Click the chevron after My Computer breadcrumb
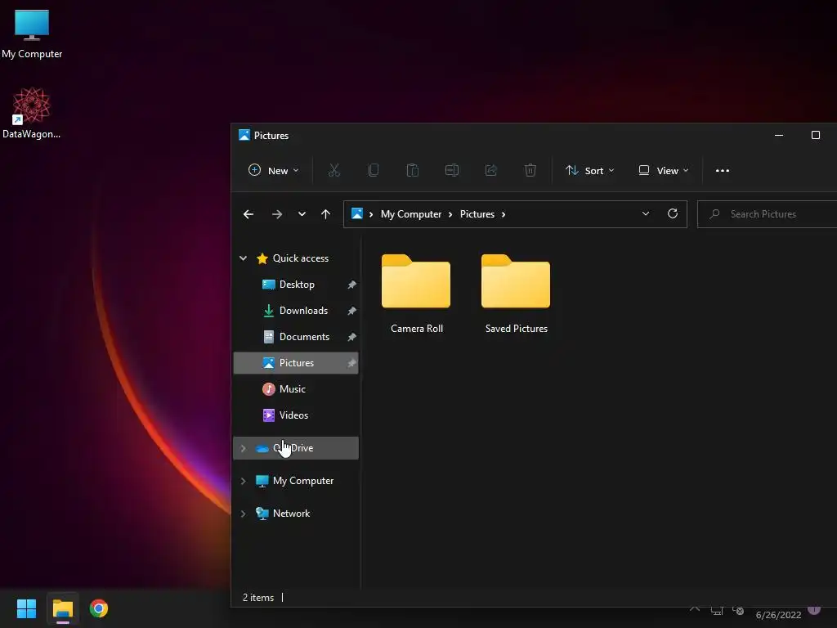Viewport: 837px width, 628px height. click(450, 214)
